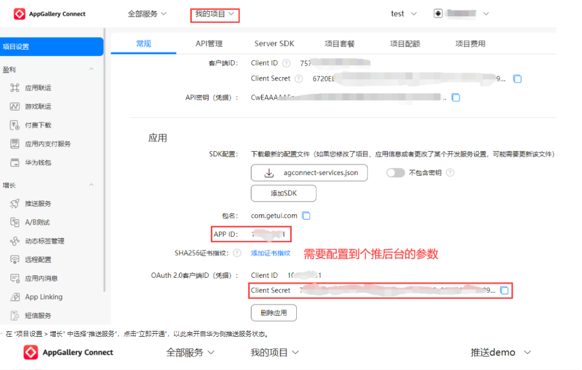Click the com.getui.com package name text

coord(274,216)
